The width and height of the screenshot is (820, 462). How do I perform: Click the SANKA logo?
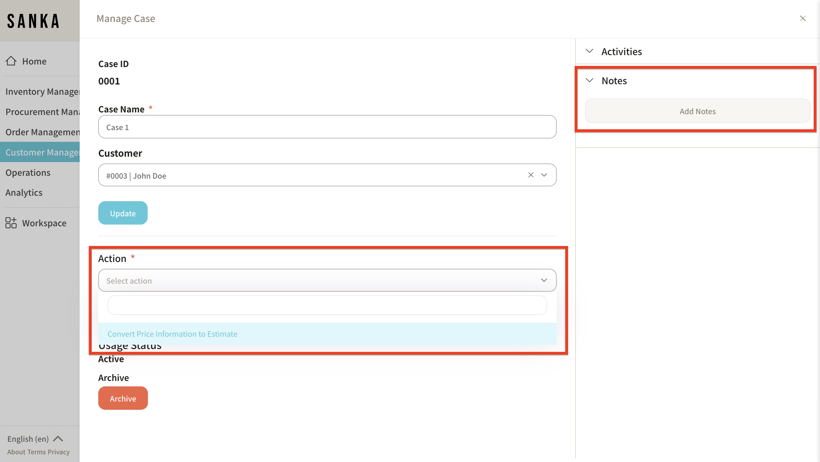point(33,21)
